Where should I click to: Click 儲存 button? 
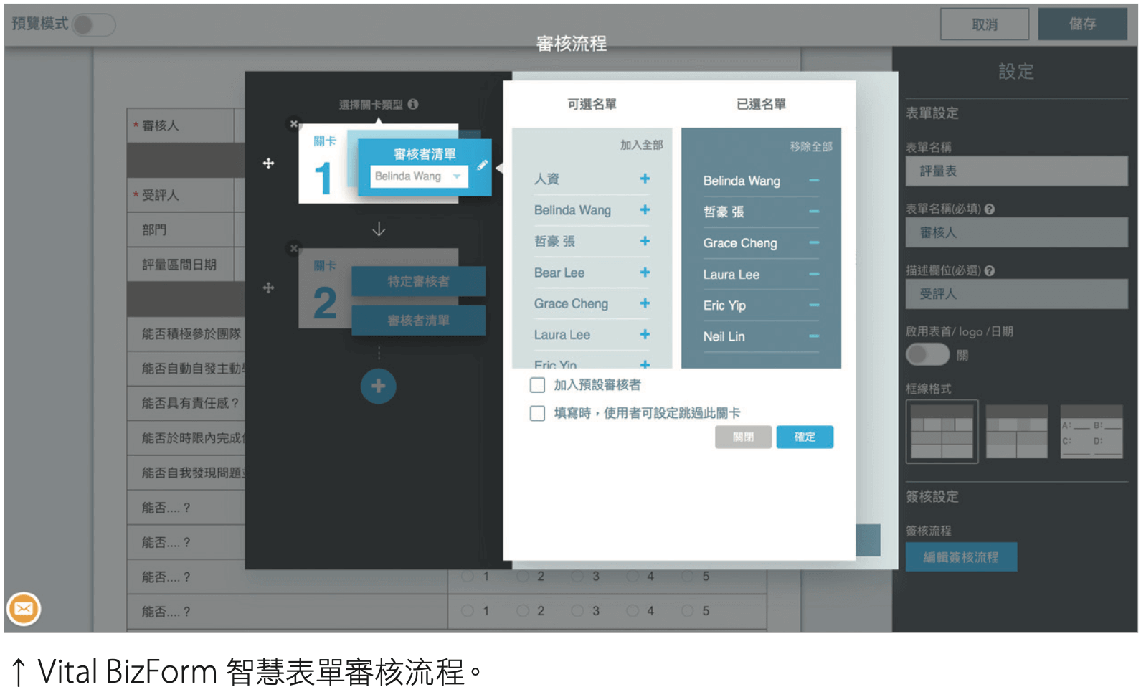click(x=1082, y=24)
